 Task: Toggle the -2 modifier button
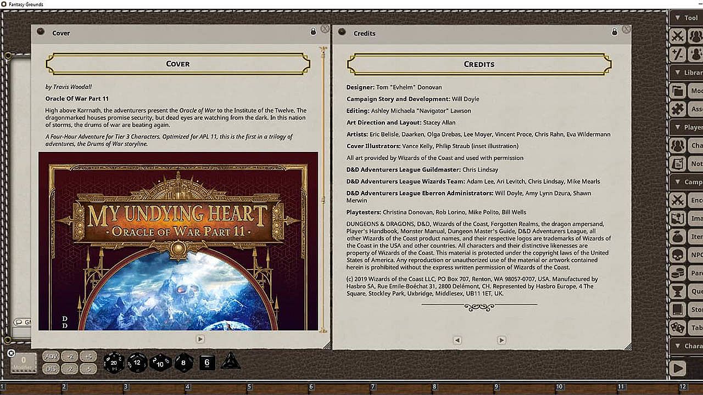click(x=70, y=369)
